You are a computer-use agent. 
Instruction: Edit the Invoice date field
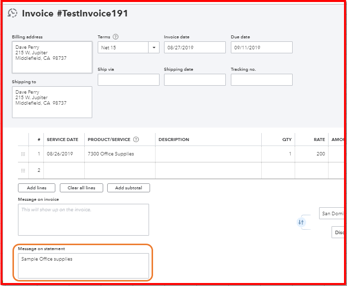194,48
